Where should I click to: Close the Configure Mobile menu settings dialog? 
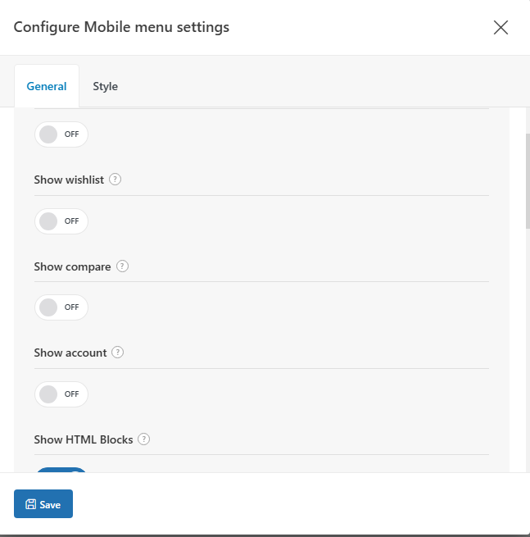click(501, 27)
